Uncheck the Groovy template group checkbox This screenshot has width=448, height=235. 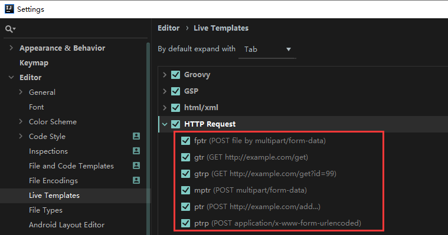(175, 75)
